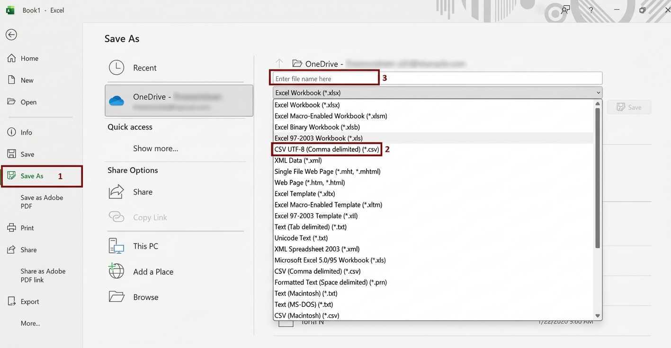The height and width of the screenshot is (348, 671).
Task: Click the Print printer icon
Action: click(11, 228)
